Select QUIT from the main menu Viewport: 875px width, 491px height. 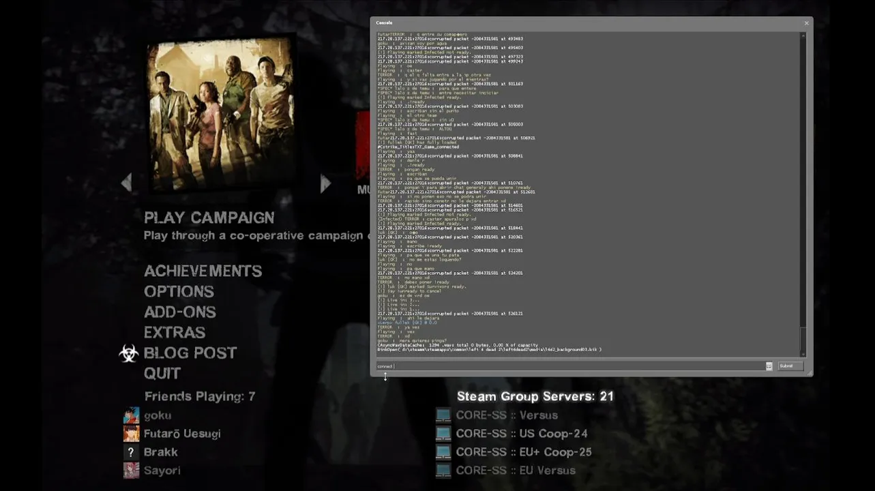(x=162, y=373)
